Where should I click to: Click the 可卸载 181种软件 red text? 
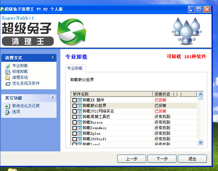click(x=186, y=57)
